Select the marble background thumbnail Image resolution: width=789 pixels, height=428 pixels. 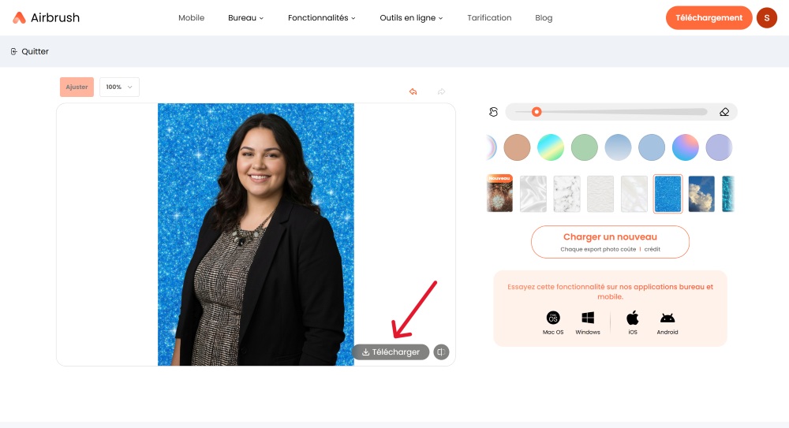coord(567,194)
